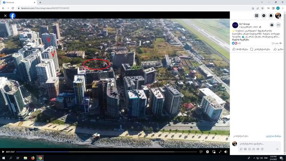Toggle picture-in-picture mini player
This screenshot has width=286, height=161.
point(214,152)
